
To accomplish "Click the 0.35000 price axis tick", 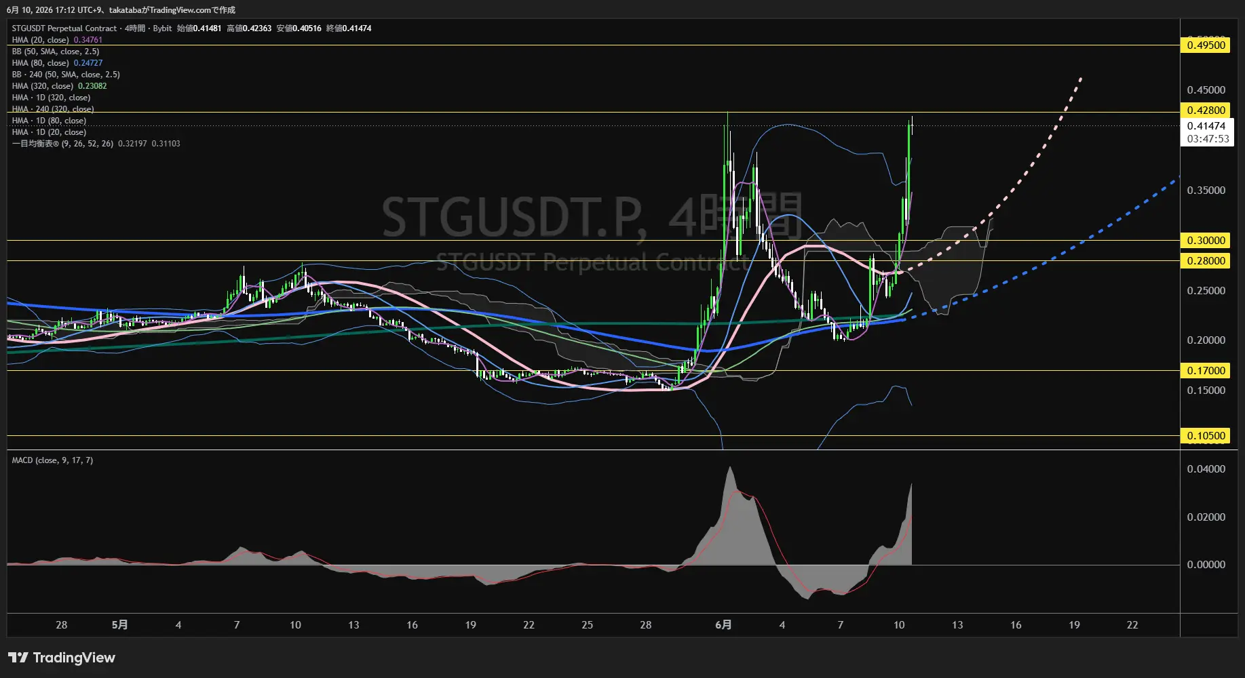I will [x=1206, y=191].
